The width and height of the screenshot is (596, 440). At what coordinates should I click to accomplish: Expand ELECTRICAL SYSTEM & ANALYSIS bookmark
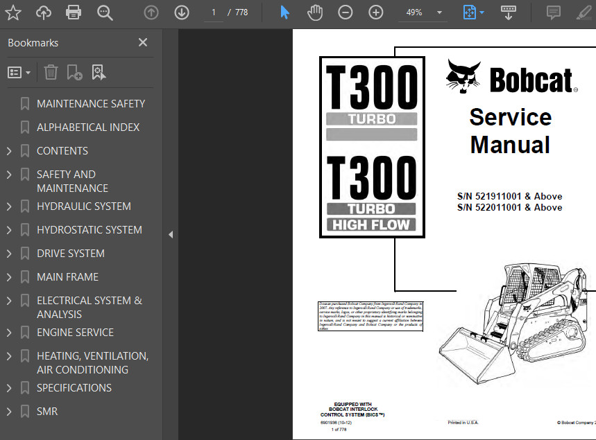pos(9,301)
